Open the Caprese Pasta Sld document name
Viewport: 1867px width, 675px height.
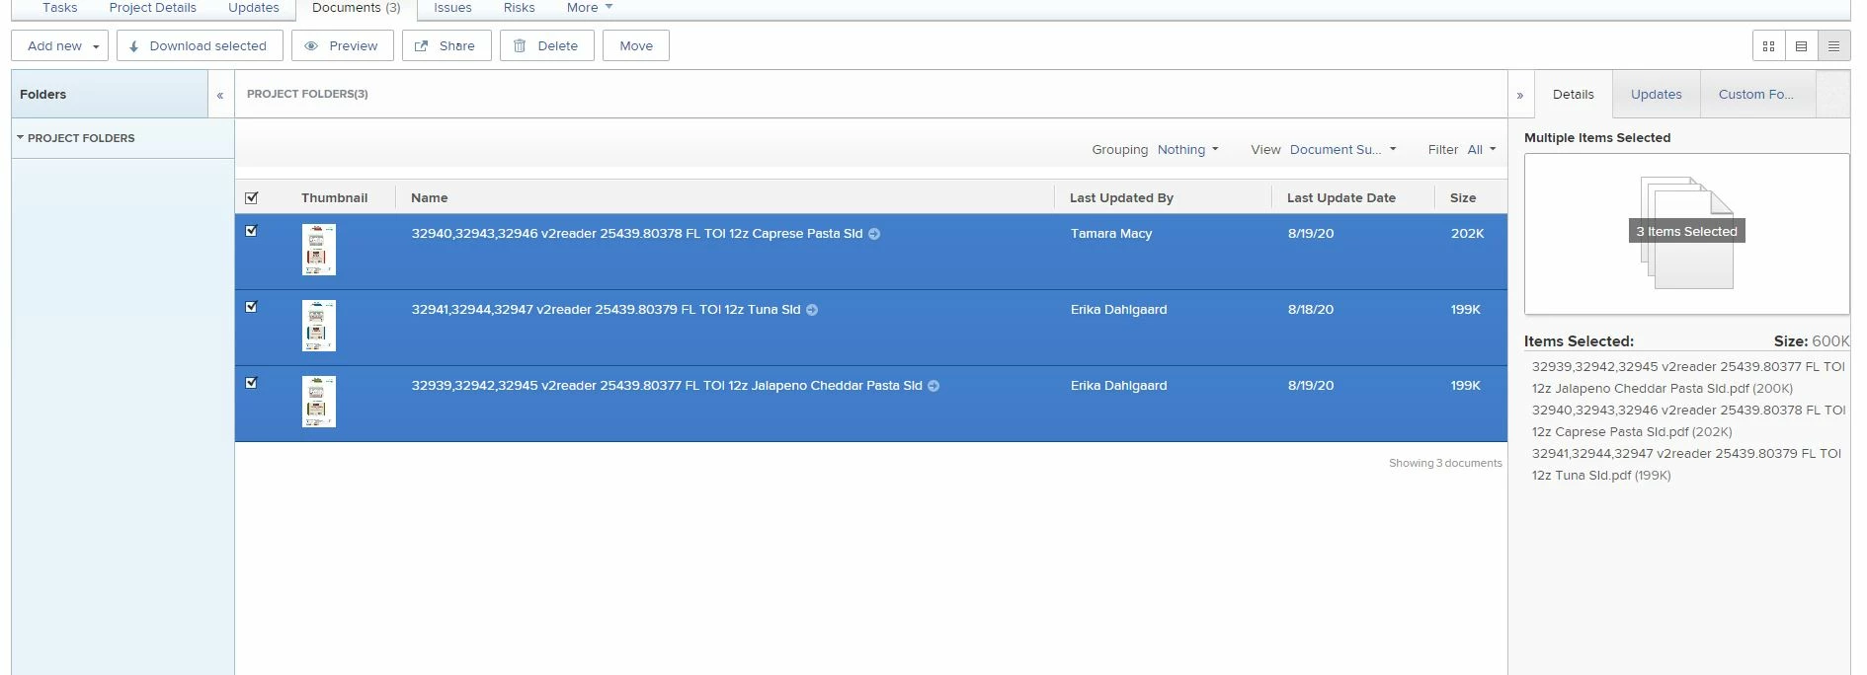[637, 234]
